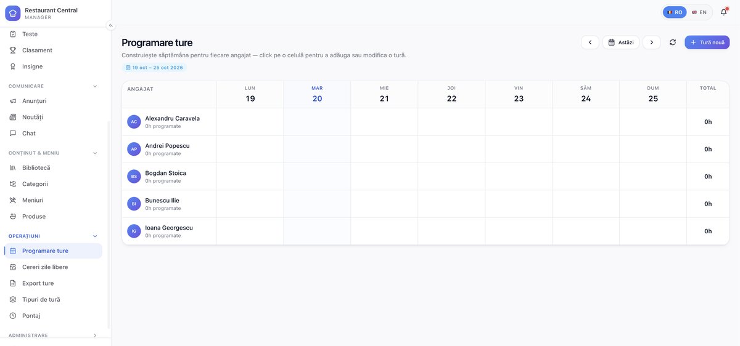Collapse the Comunicare section

tap(95, 86)
